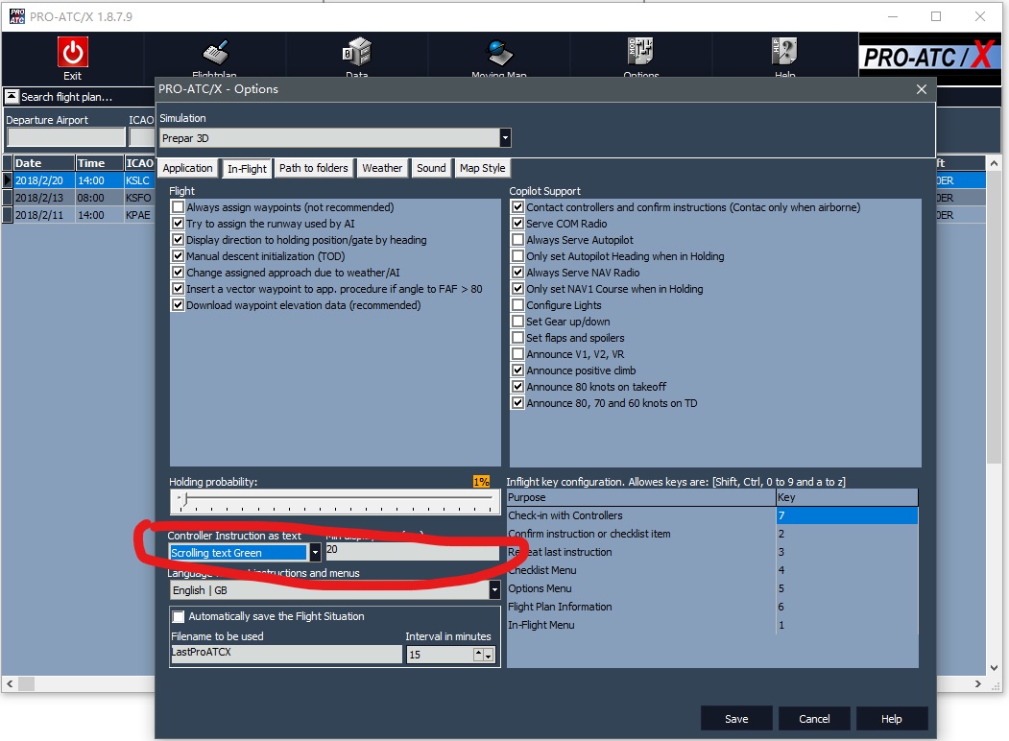Image resolution: width=1009 pixels, height=741 pixels.
Task: Click the Filename to be used field
Action: pos(286,654)
